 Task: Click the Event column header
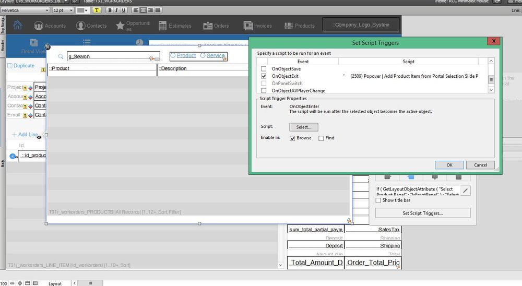(303, 61)
